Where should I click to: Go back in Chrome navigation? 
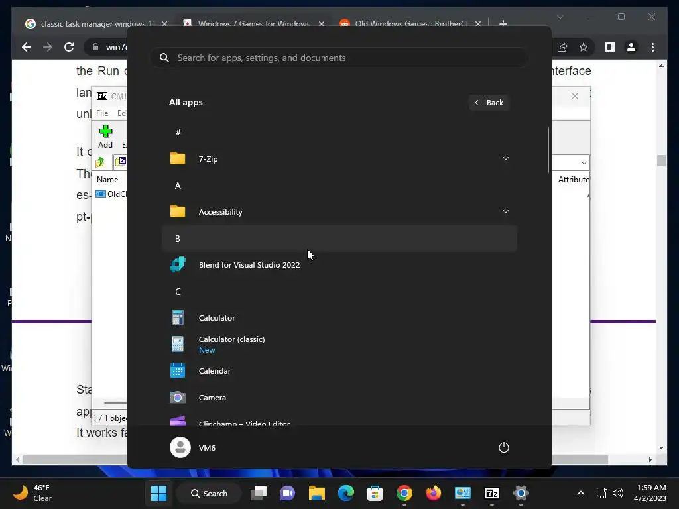tap(27, 47)
